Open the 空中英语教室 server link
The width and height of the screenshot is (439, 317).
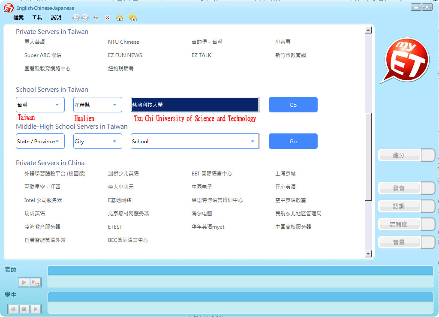291,200
